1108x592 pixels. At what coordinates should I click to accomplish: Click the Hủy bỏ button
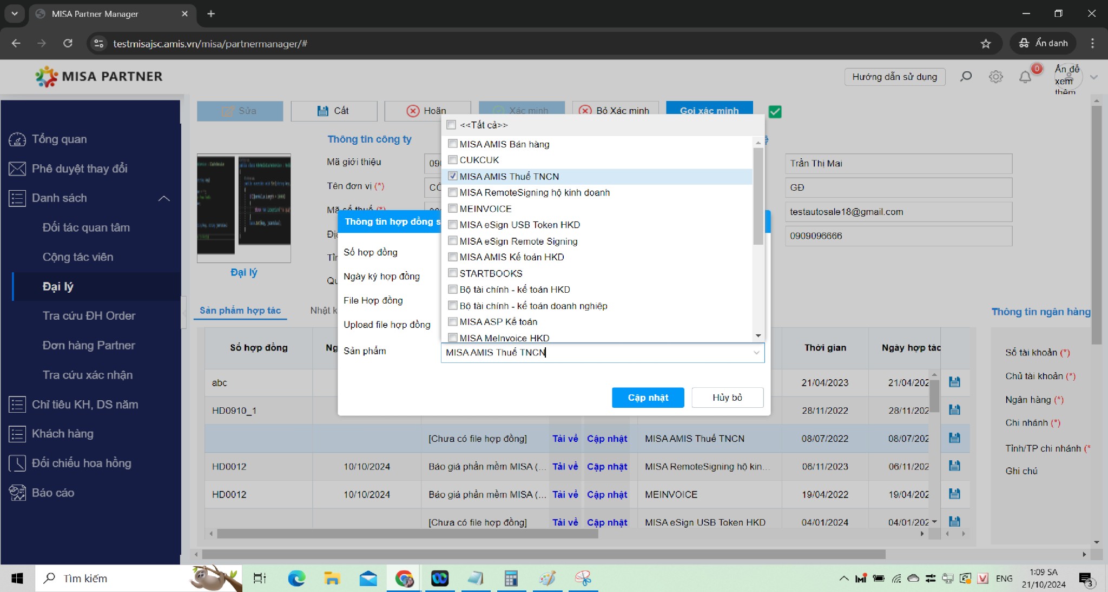tap(727, 398)
